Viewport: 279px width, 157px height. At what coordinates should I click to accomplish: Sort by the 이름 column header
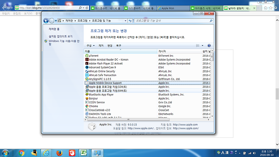[121, 51]
